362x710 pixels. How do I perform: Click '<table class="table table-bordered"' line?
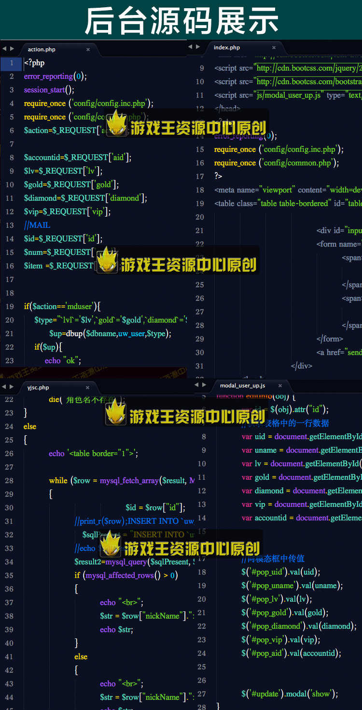point(288,204)
